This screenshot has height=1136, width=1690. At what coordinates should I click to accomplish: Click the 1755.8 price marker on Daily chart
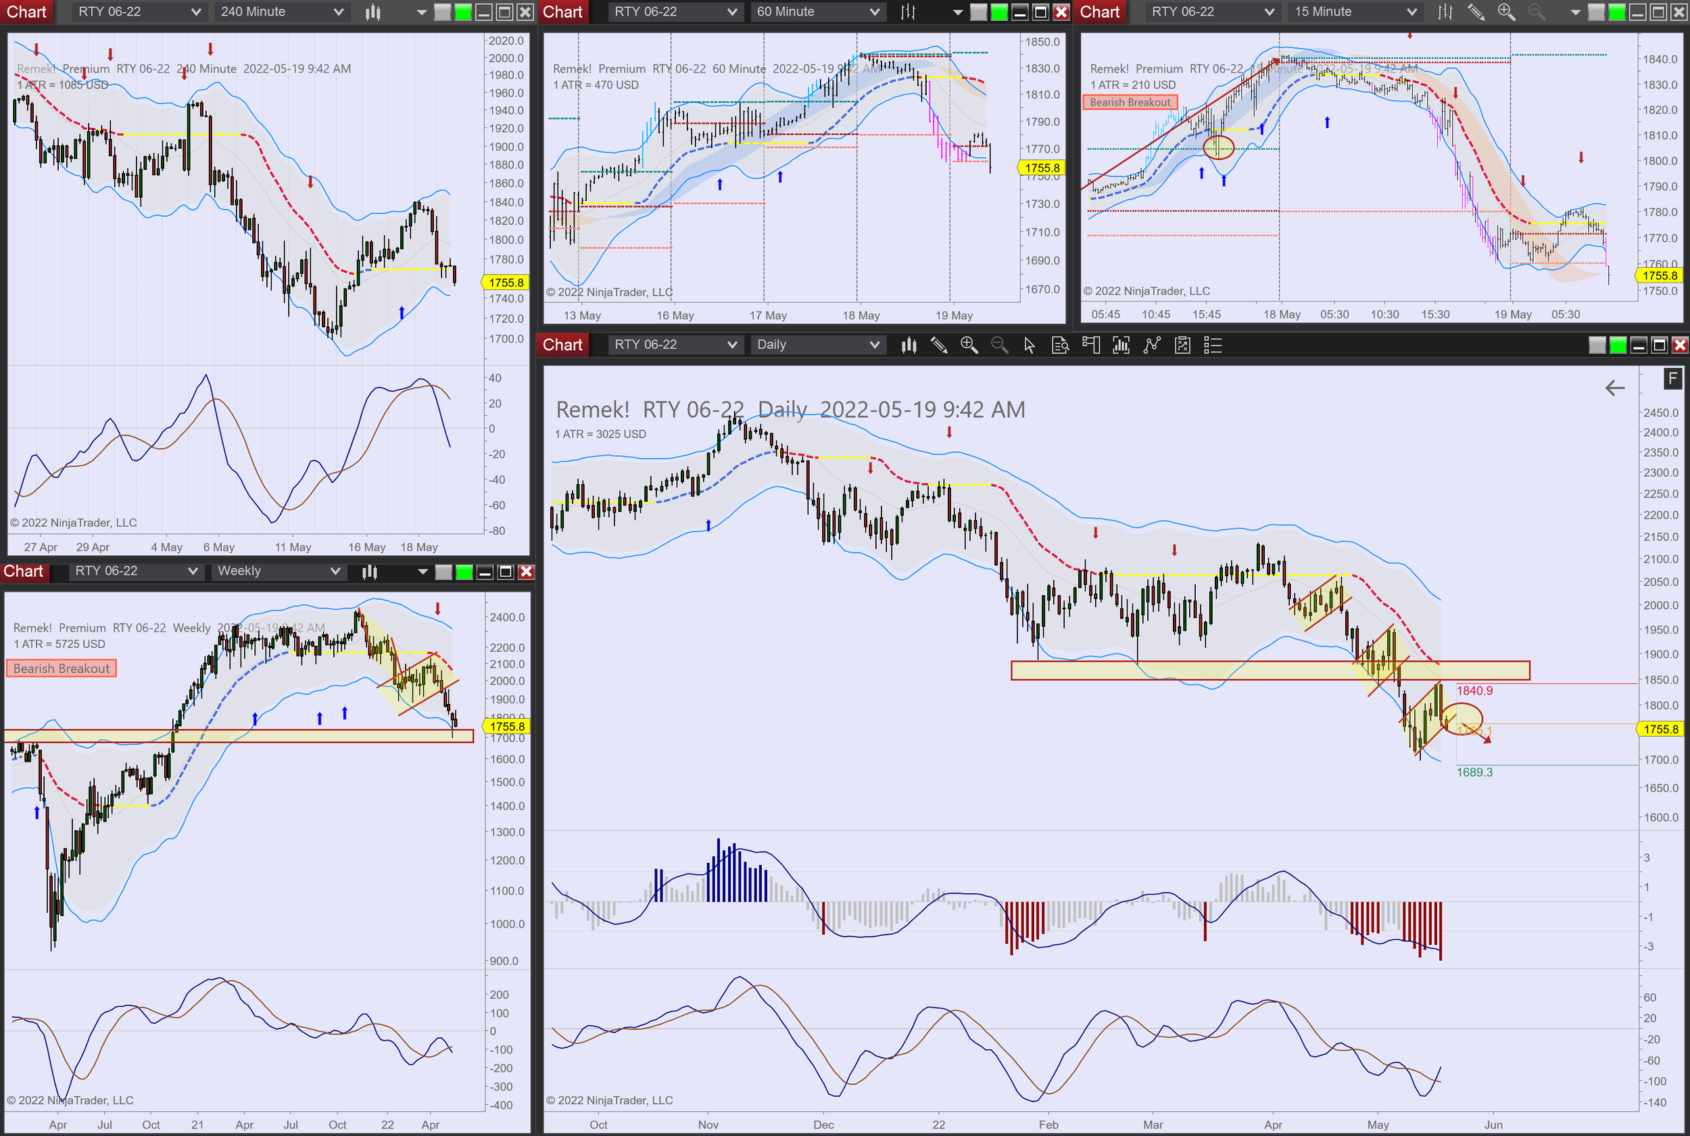[x=1660, y=729]
